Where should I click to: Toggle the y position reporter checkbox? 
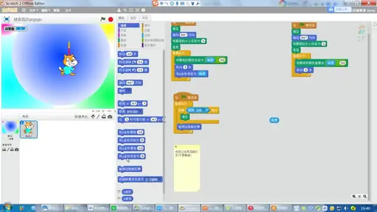click(119, 198)
